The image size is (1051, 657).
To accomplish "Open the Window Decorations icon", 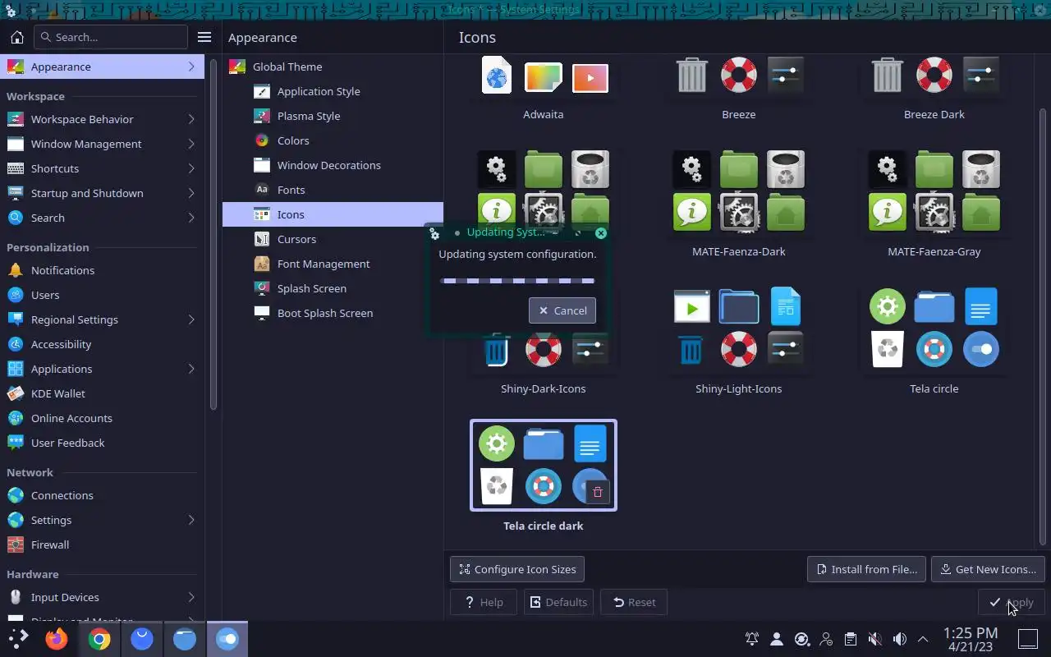I will 262,165.
